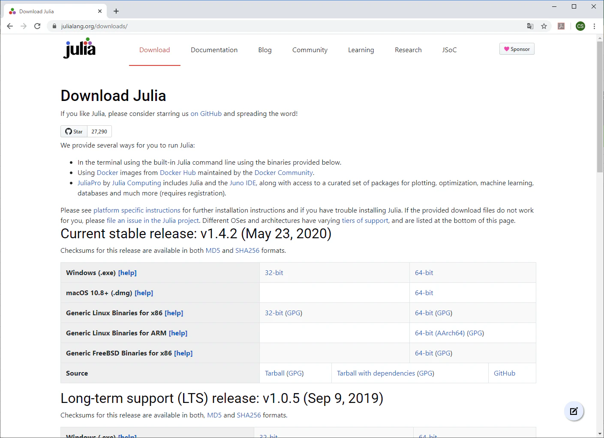
Task: Open the SHA256 checksum link for v1.4.2
Action: point(247,251)
